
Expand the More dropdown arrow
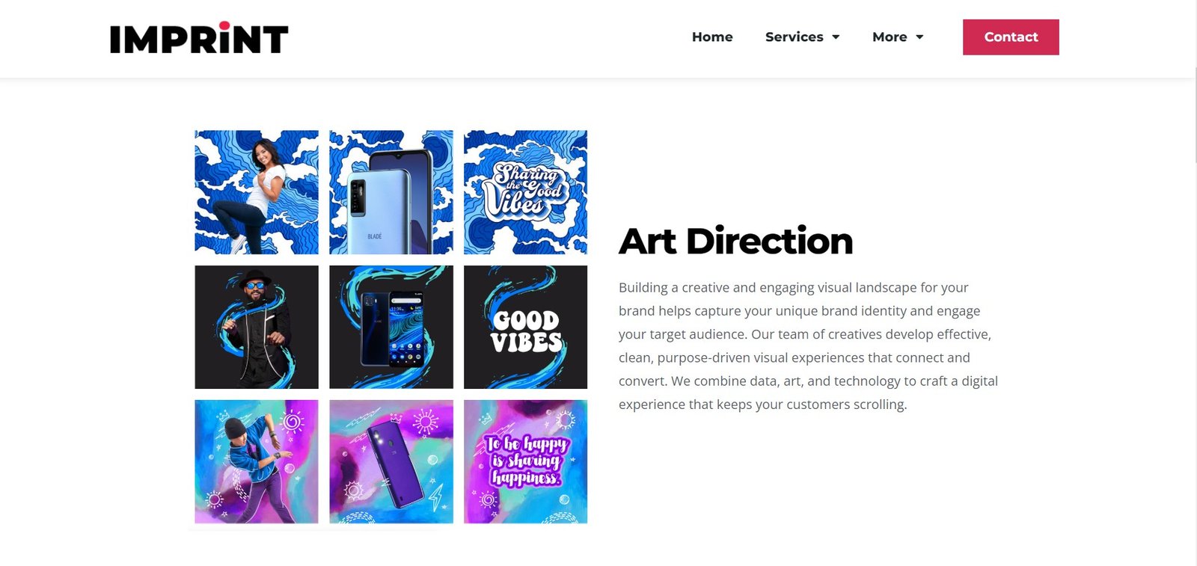click(x=919, y=37)
